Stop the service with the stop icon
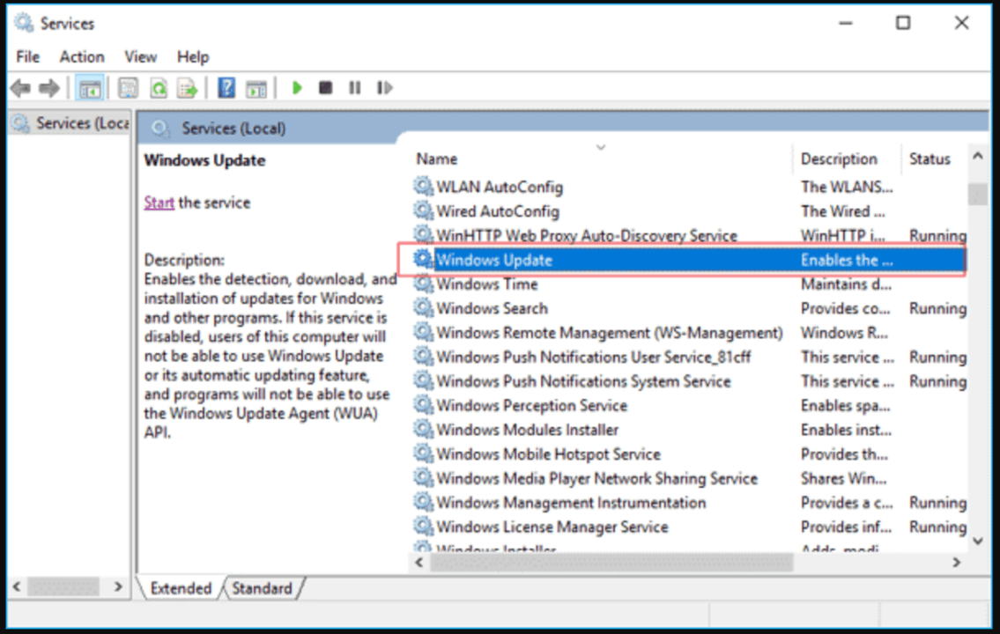This screenshot has width=1000, height=634. (324, 87)
